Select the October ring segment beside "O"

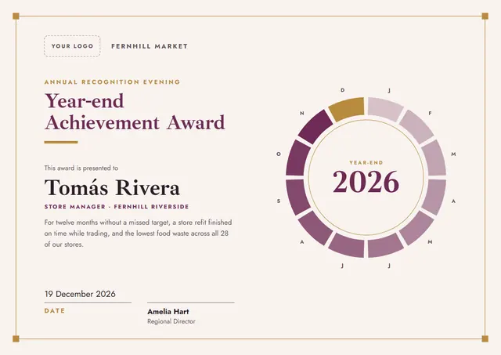298,158
